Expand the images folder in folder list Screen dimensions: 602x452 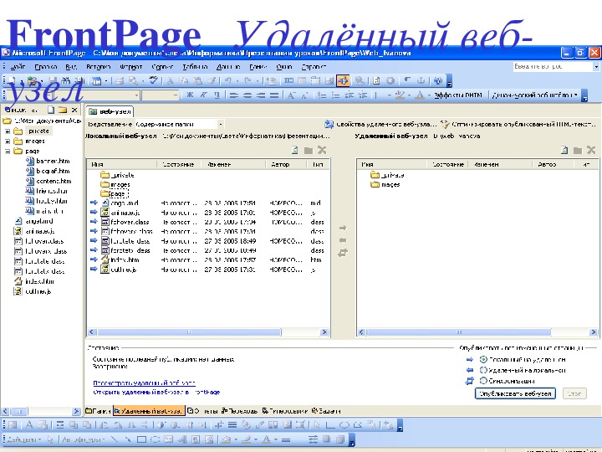(8, 141)
